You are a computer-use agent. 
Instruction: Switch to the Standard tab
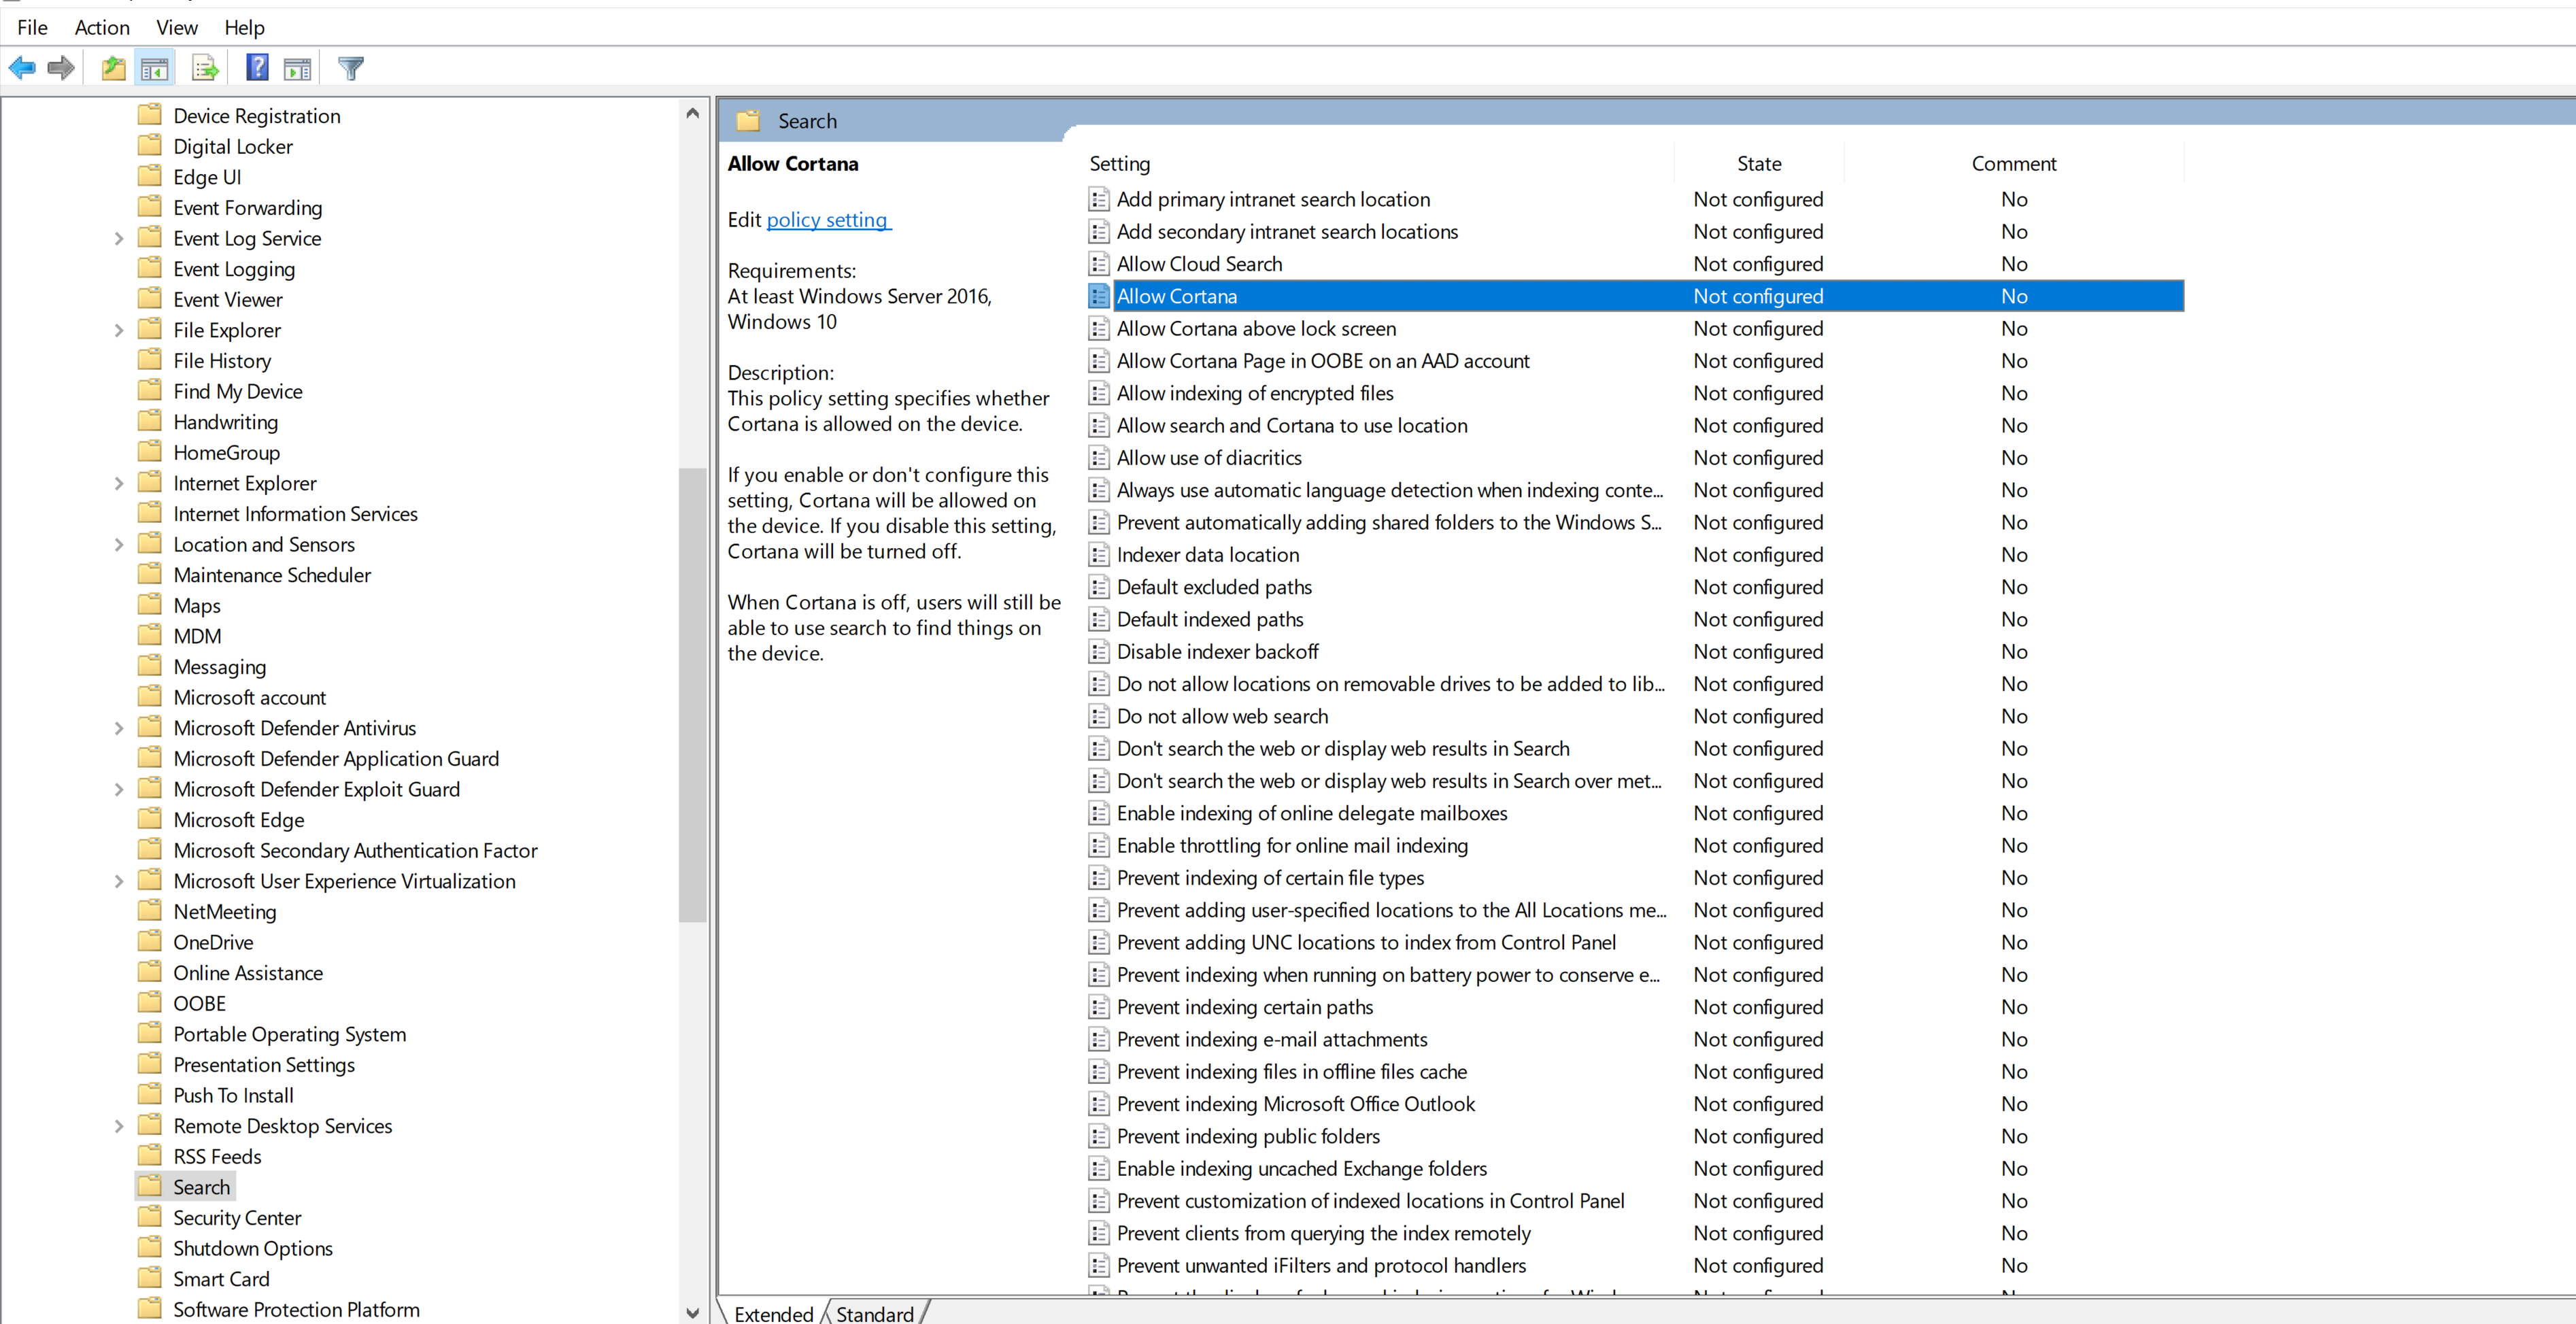874,1313
